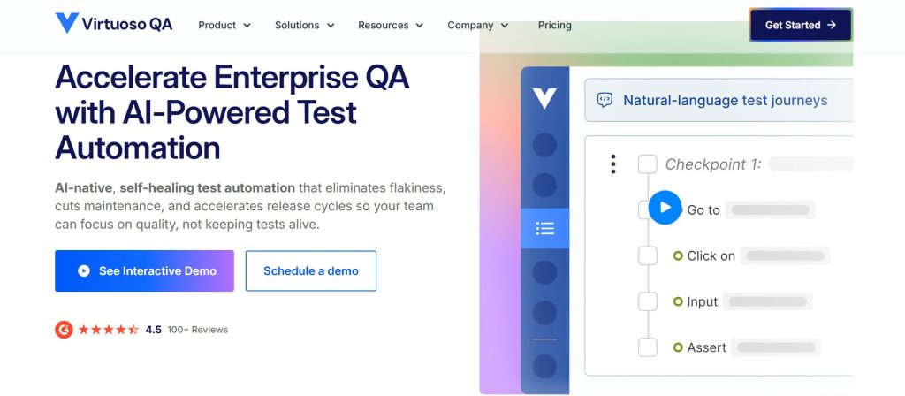Expand the Product dropdown menu
Viewport: 905px width, 396px height.
(224, 26)
